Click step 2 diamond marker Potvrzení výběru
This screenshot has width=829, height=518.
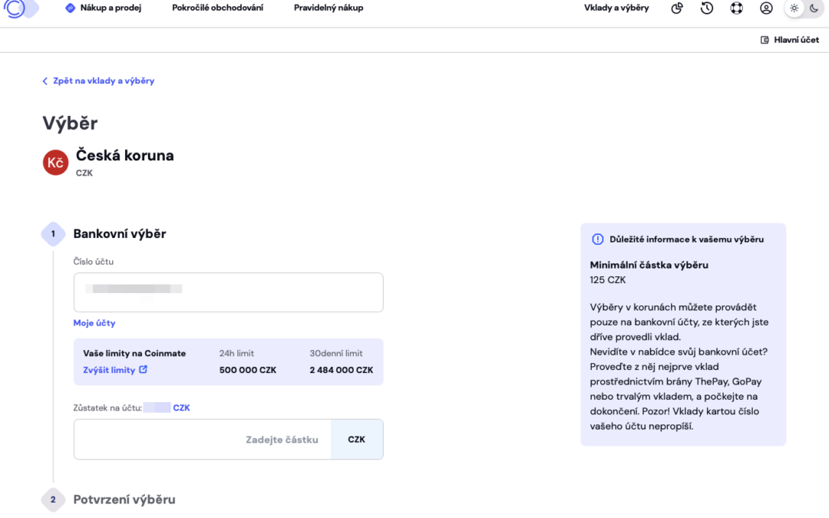click(x=53, y=500)
